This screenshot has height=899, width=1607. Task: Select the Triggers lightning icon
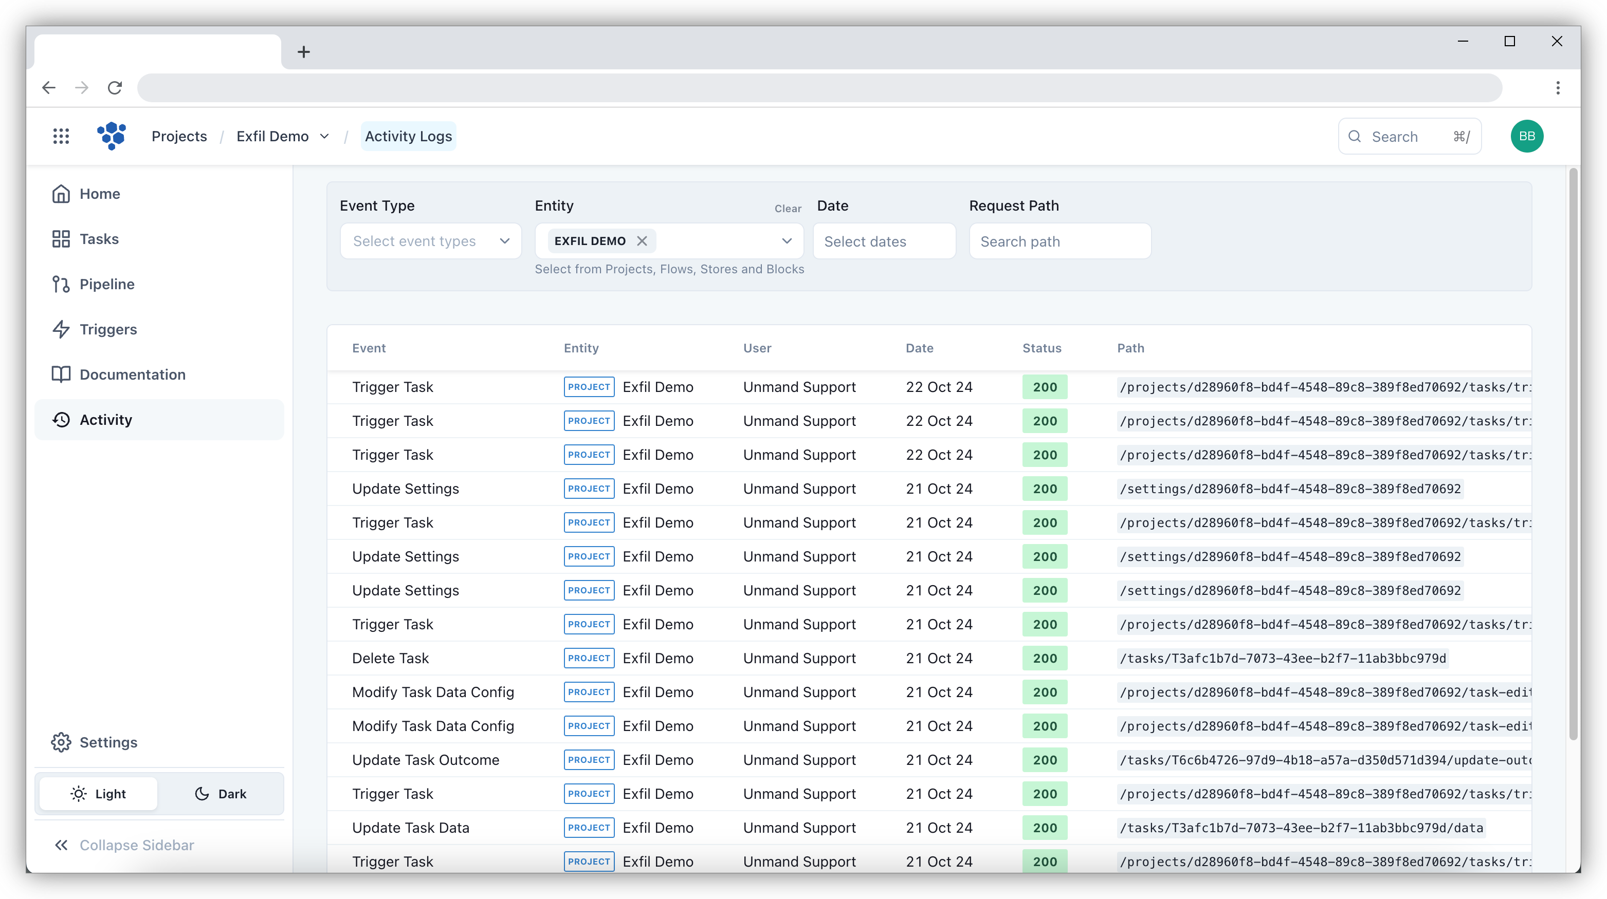[x=61, y=329]
